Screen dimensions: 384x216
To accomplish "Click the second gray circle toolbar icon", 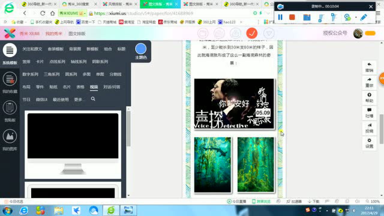I will (x=219, y=33).
